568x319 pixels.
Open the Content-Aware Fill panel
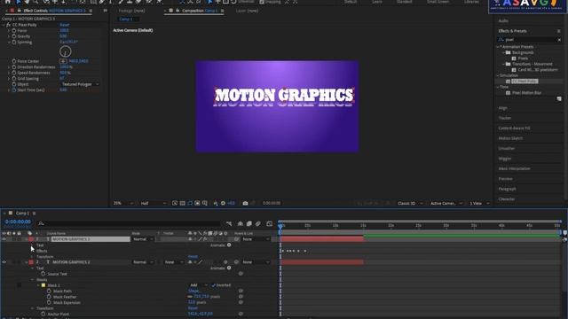[514, 128]
